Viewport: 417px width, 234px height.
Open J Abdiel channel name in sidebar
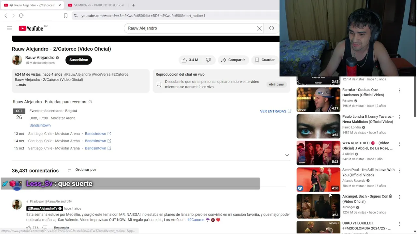coord(348,154)
